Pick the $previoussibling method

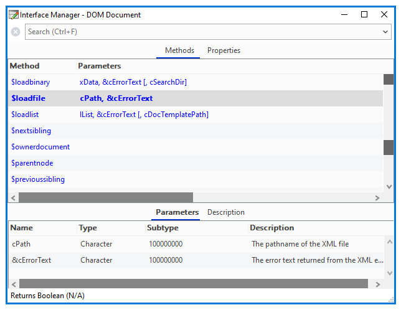point(38,179)
